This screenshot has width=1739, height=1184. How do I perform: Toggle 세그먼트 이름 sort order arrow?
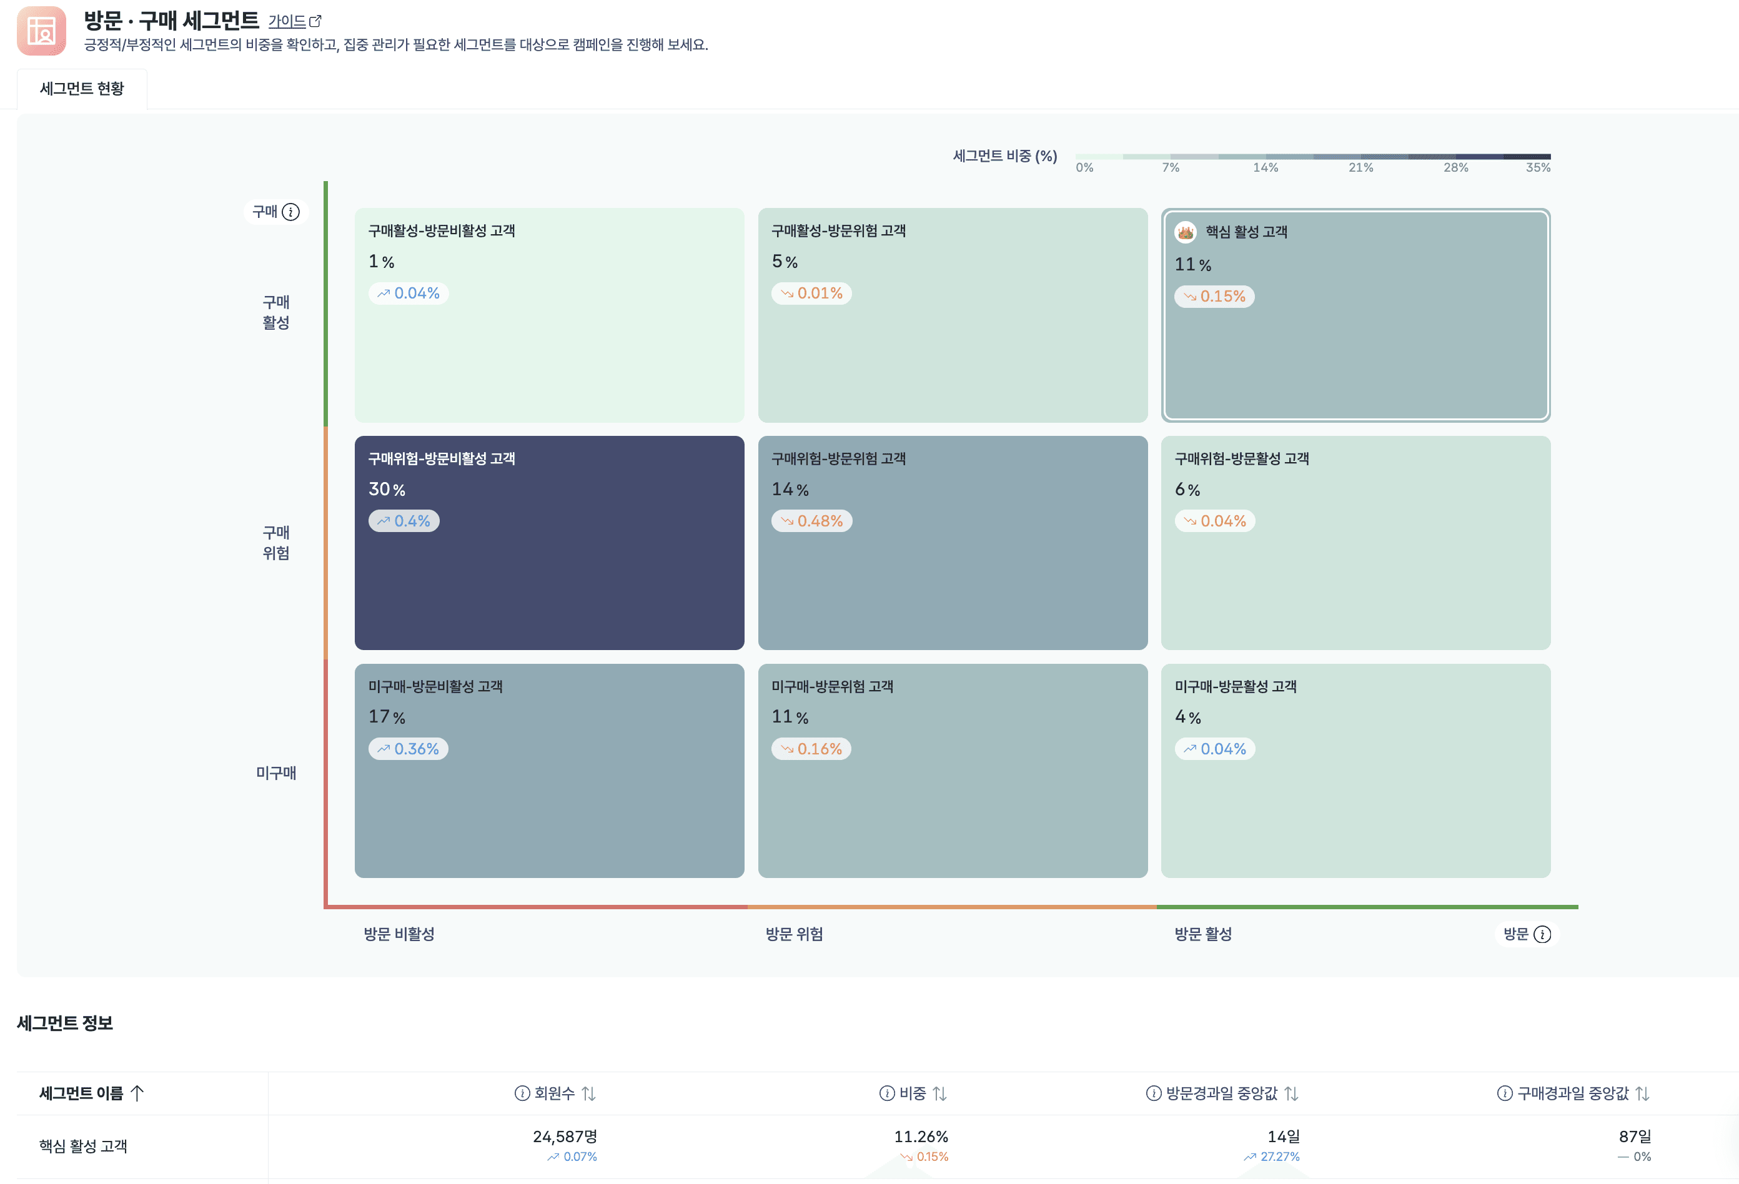pyautogui.click(x=137, y=1093)
